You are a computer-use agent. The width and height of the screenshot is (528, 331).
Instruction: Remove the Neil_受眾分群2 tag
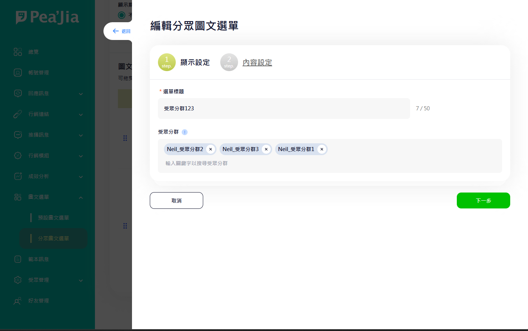coord(211,149)
